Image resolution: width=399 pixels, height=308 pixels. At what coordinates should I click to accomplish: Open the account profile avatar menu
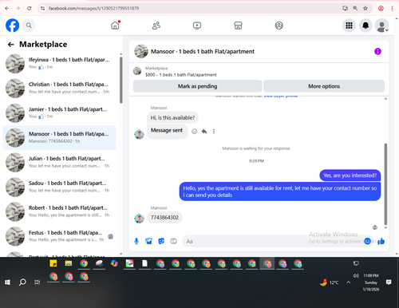[x=381, y=26]
